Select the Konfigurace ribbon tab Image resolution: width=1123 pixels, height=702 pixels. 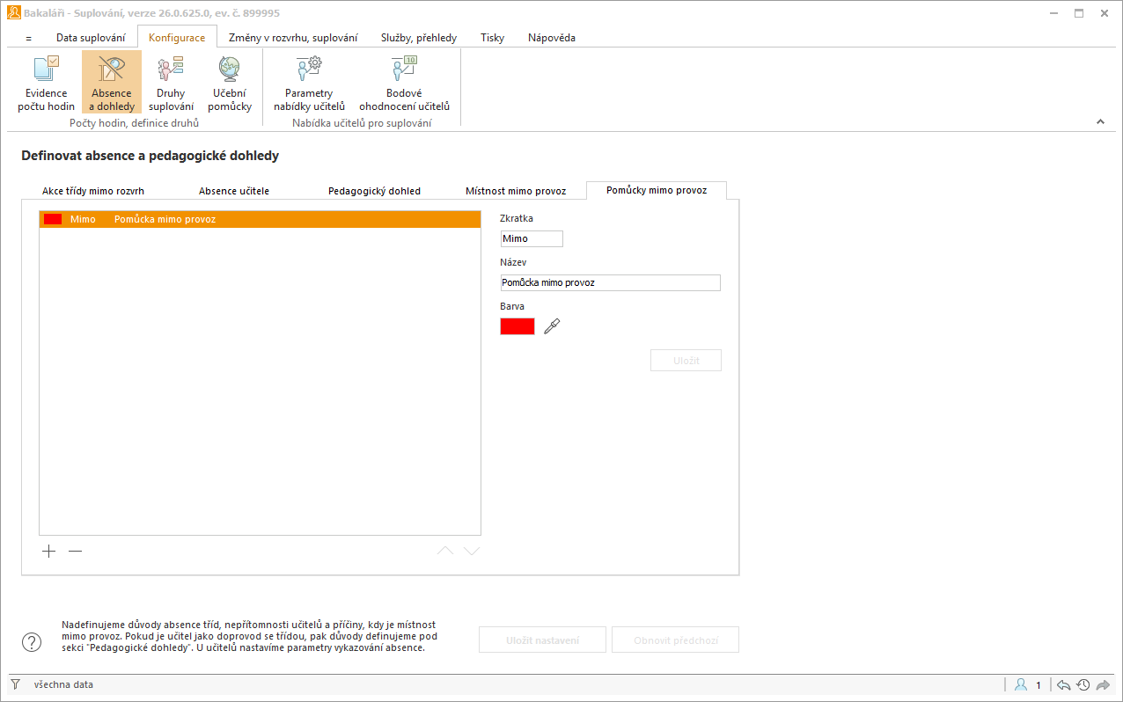pyautogui.click(x=177, y=38)
